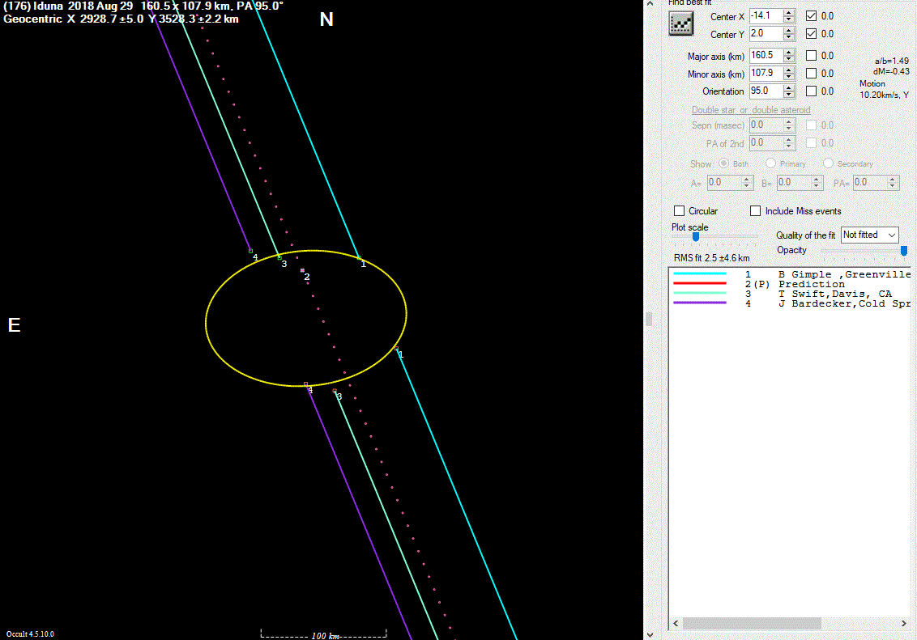The image size is (917, 640).
Task: Click the prediction point marker labeled 2
Action: [x=302, y=270]
